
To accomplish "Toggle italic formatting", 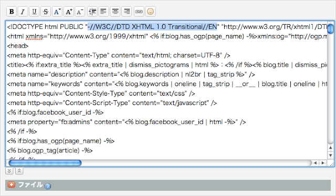I will [x=23, y=12].
